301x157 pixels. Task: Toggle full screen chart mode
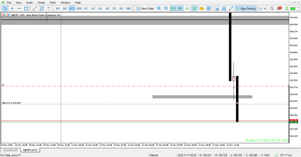click(231, 8)
